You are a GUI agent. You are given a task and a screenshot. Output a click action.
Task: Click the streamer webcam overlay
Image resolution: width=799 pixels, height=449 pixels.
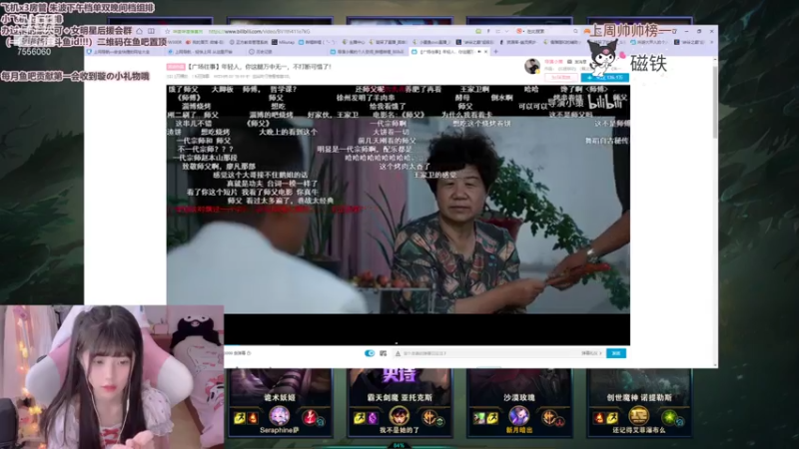pos(112,377)
